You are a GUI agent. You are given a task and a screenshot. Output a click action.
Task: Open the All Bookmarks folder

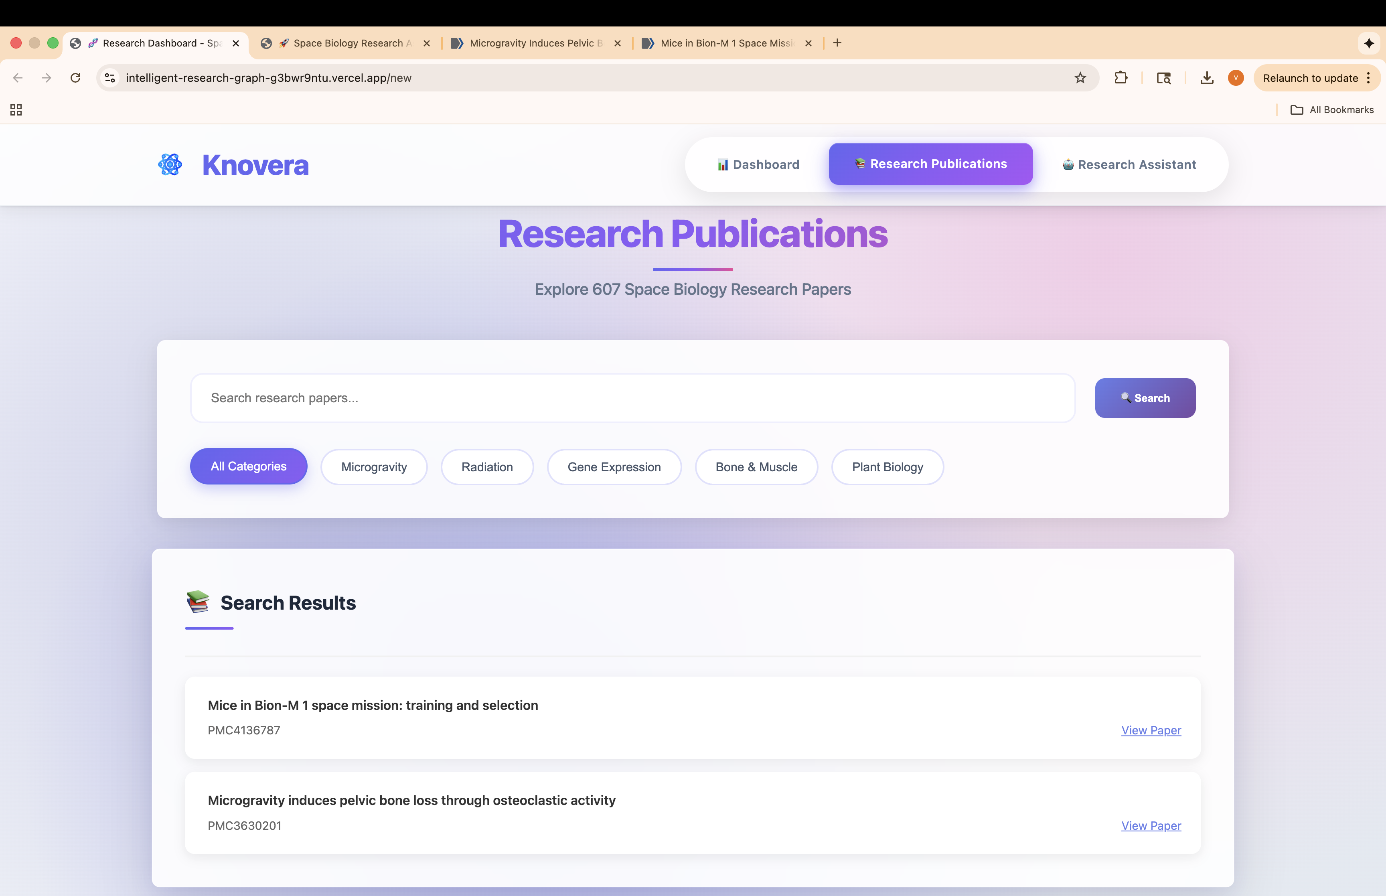tap(1332, 110)
